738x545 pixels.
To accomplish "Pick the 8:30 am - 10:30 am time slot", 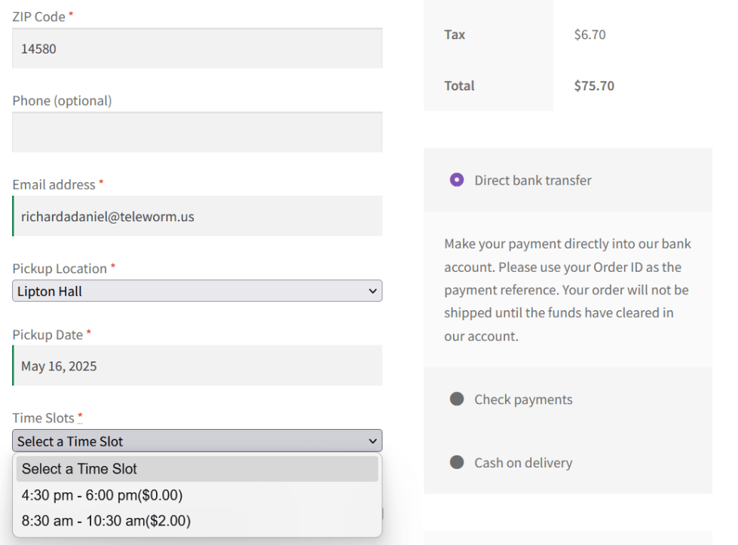I will (x=106, y=521).
